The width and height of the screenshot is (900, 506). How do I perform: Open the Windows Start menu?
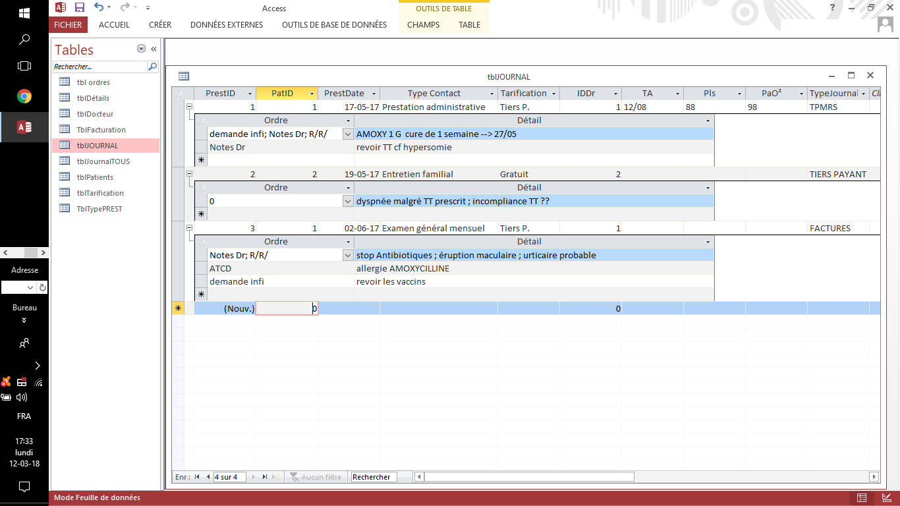tap(24, 13)
